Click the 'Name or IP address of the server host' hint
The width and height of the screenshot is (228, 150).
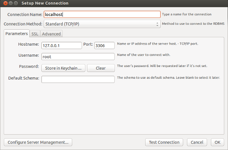click(147, 44)
